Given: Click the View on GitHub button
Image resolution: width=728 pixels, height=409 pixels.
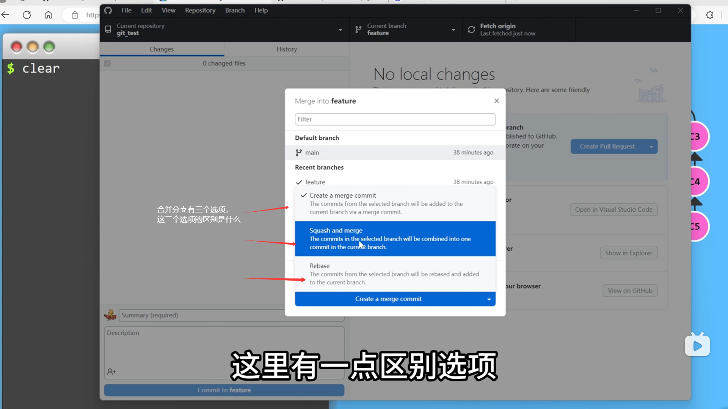Looking at the screenshot, I should click(629, 290).
